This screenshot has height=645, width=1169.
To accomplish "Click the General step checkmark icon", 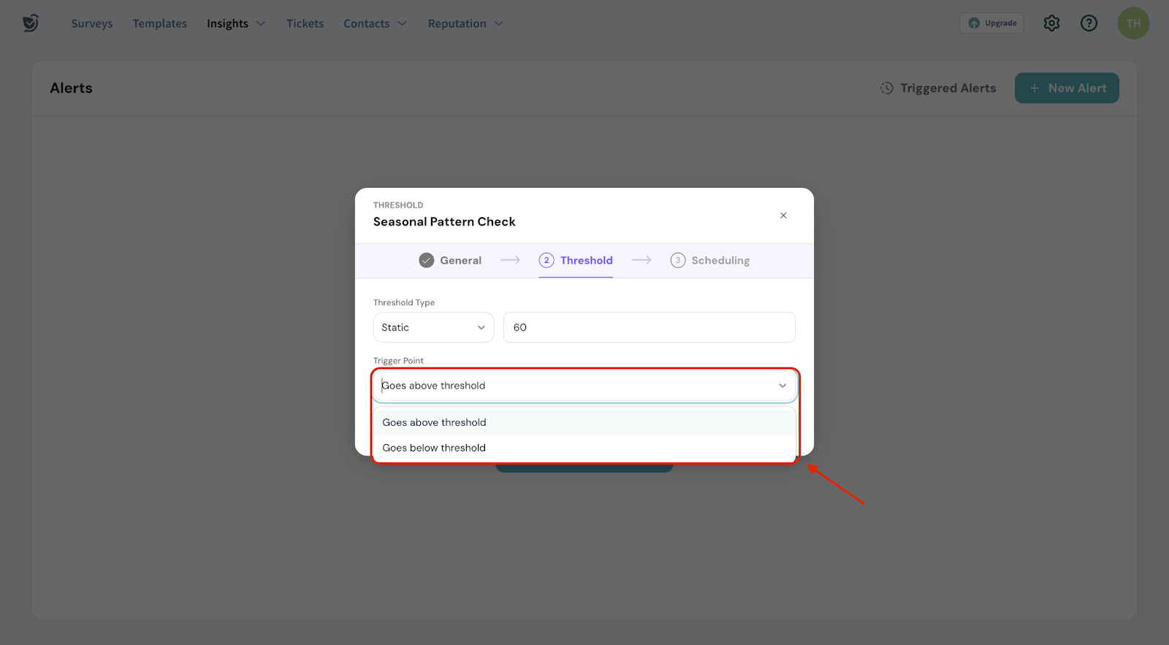I will pyautogui.click(x=427, y=261).
